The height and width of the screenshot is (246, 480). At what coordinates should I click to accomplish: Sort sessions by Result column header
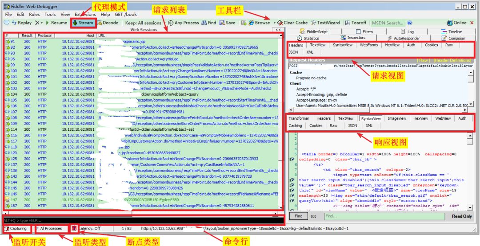(x=27, y=36)
